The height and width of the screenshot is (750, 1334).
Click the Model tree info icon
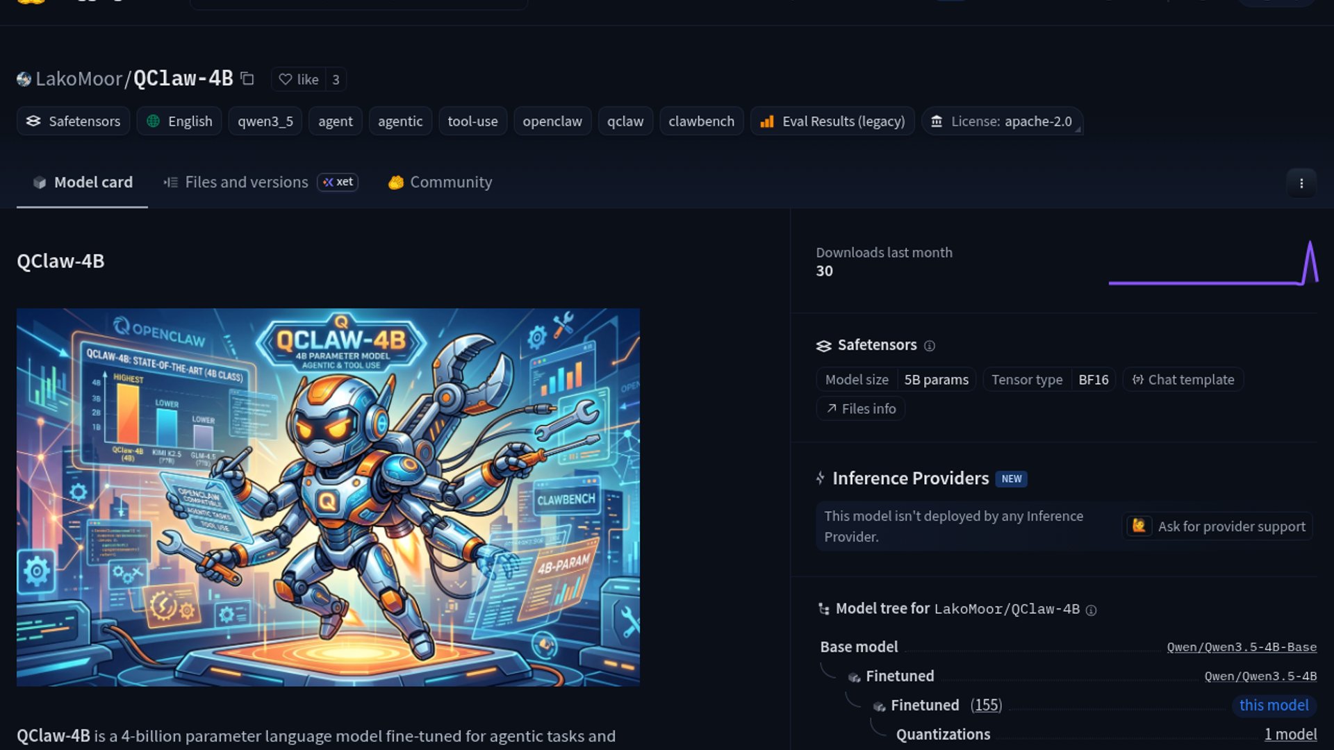1092,610
